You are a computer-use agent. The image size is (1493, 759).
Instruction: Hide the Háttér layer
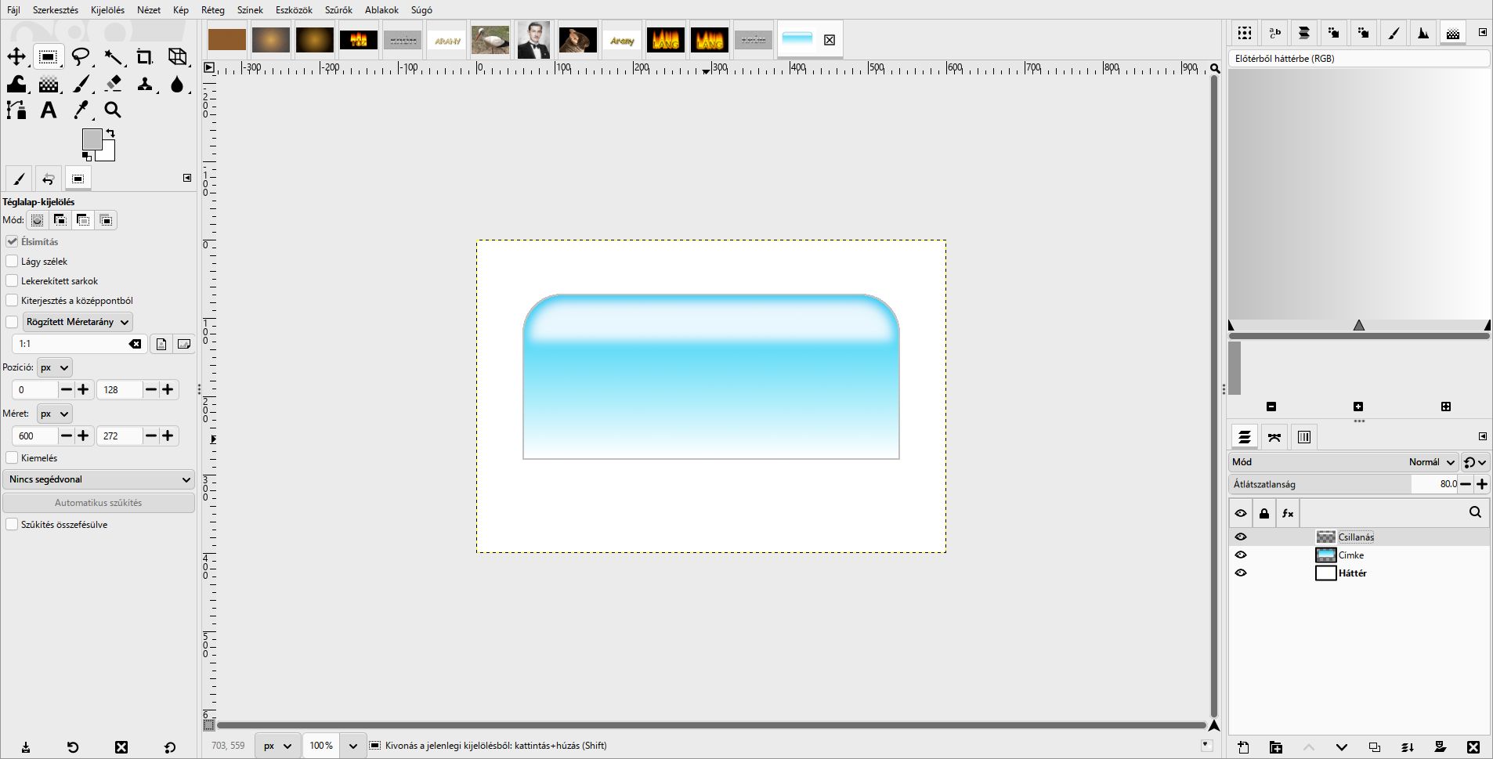1241,573
